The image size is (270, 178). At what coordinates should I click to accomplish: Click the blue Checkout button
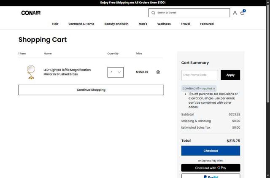211,151
